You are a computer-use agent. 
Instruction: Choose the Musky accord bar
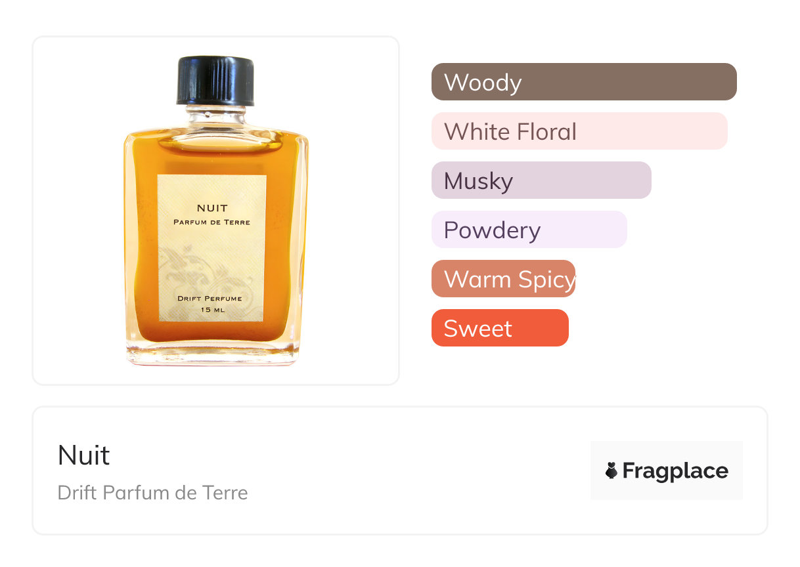click(541, 180)
